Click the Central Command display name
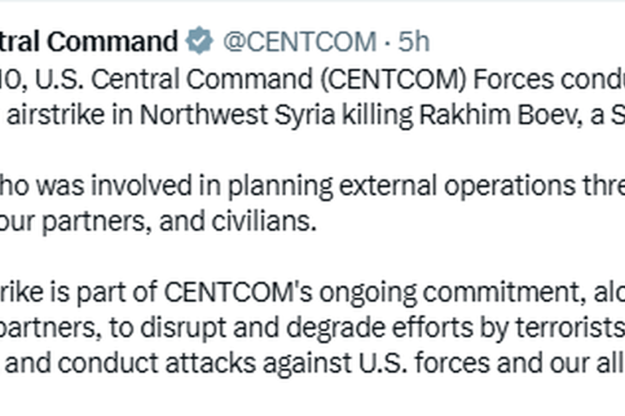625x416 pixels. [89, 42]
